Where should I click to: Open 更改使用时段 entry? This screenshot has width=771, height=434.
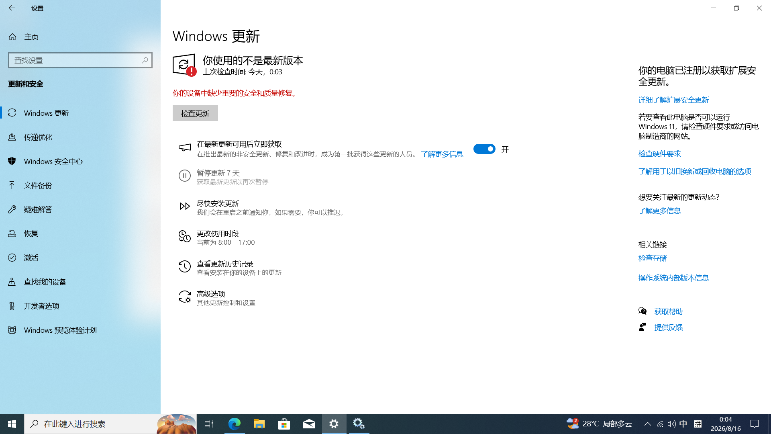click(x=217, y=237)
